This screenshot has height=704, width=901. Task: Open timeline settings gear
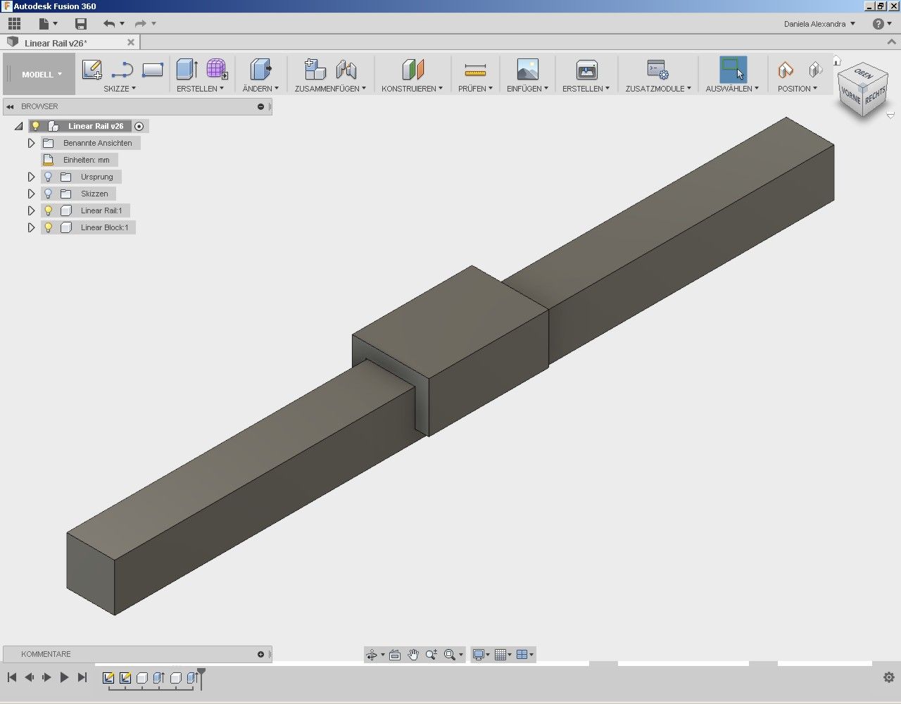888,677
